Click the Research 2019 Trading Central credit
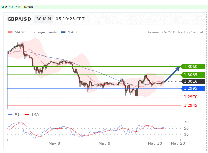The image size is (208, 153). (175, 32)
